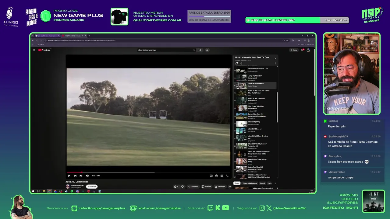Select the Videos relacionados chip
This screenshot has width=390, height=219.
point(250,183)
